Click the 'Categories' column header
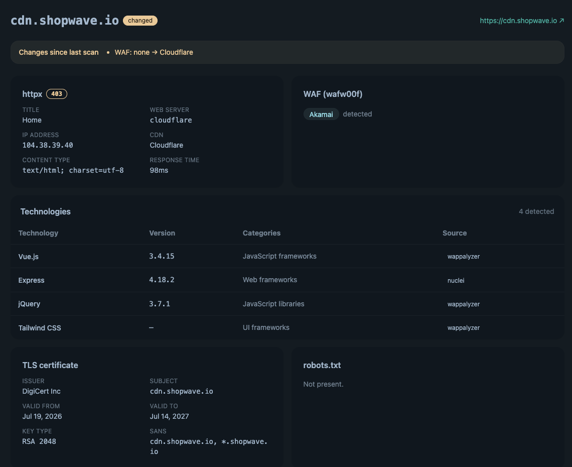The image size is (572, 467). click(x=261, y=233)
